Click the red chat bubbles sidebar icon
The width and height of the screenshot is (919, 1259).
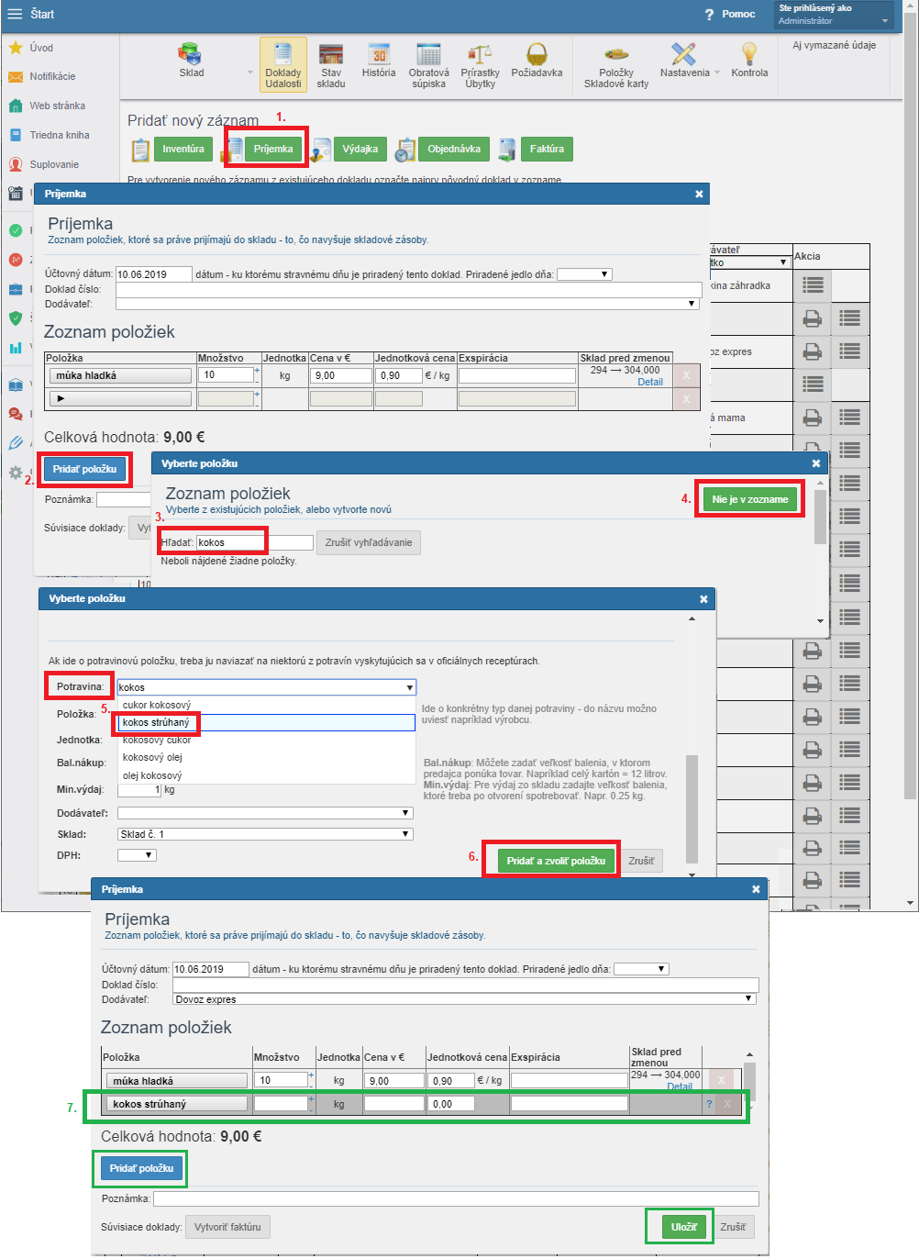[x=16, y=414]
